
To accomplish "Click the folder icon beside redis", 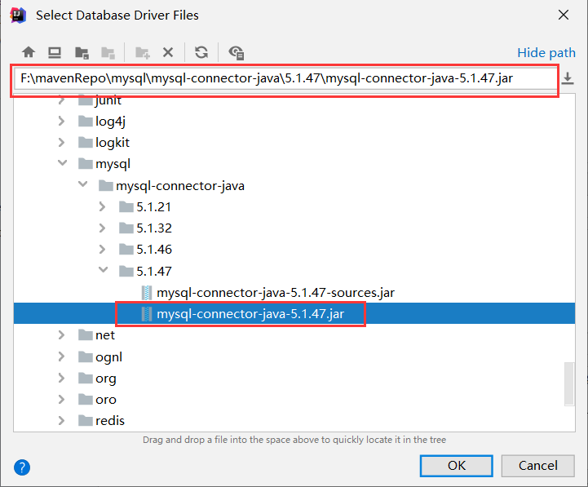I will click(x=86, y=420).
